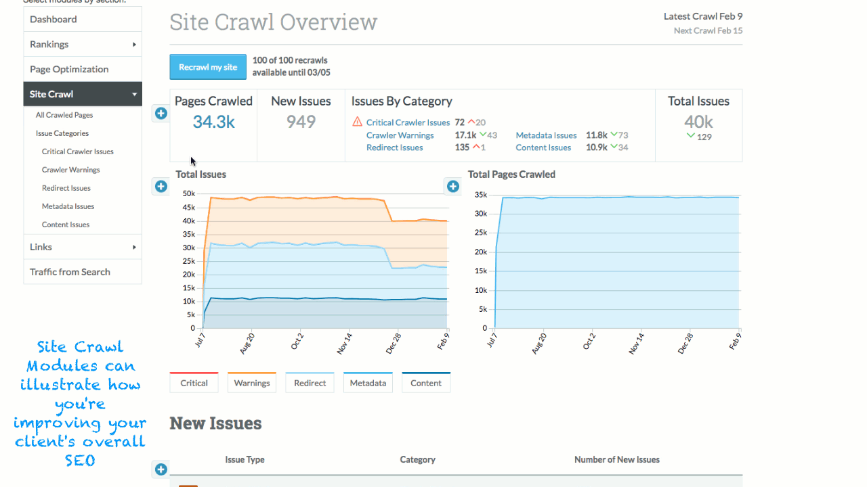
Task: Hide the Redirect series in the chart
Action: [310, 383]
